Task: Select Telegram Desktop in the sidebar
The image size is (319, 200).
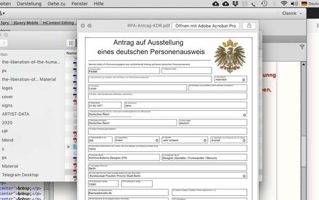Action: point(20,175)
